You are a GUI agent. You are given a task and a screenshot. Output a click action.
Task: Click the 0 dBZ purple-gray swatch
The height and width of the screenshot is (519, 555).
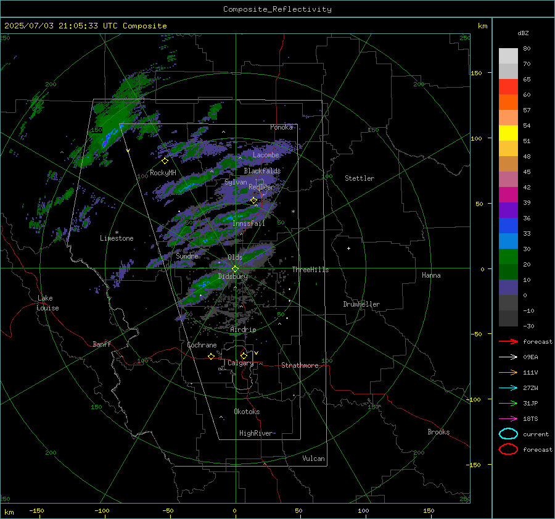point(508,288)
